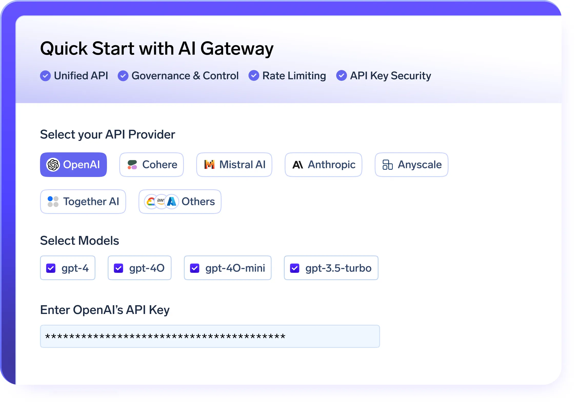Image resolution: width=577 pixels, height=404 pixels.
Task: Uncheck the gpt-4 model checkbox
Action: click(x=51, y=268)
